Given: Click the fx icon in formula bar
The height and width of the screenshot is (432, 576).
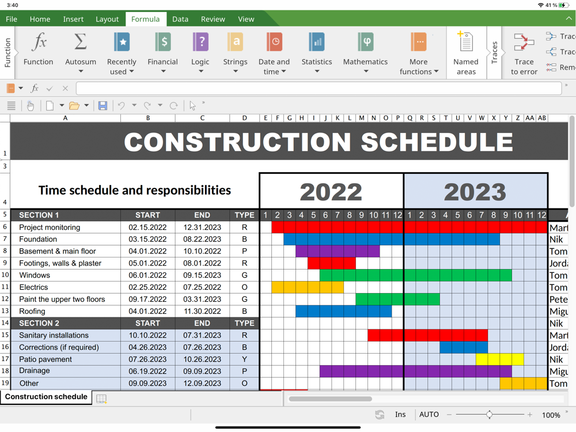Looking at the screenshot, I should pyautogui.click(x=35, y=88).
